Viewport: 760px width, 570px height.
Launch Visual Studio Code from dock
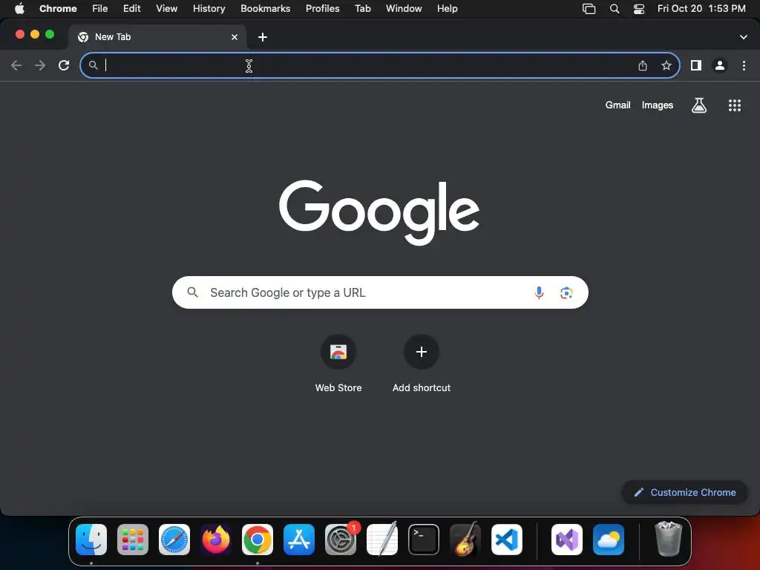(507, 540)
